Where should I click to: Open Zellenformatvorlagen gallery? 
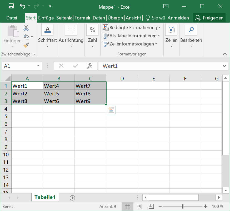(x=130, y=44)
